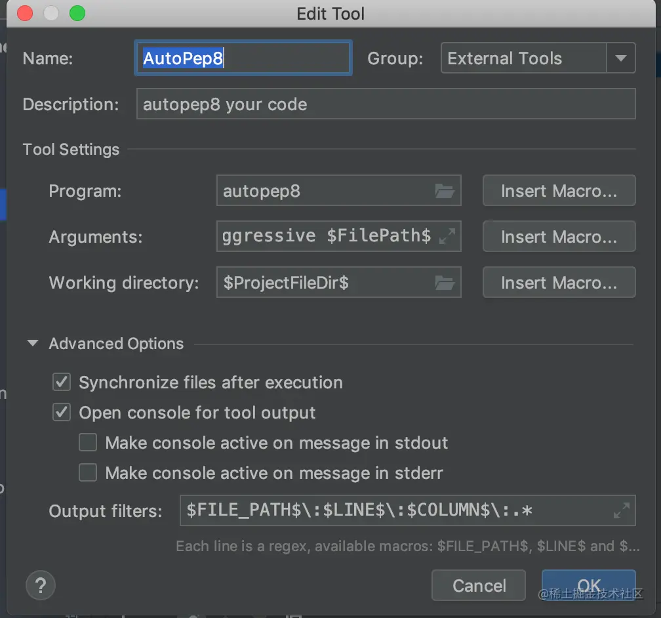
Task: Click into the Description field
Action: [386, 104]
